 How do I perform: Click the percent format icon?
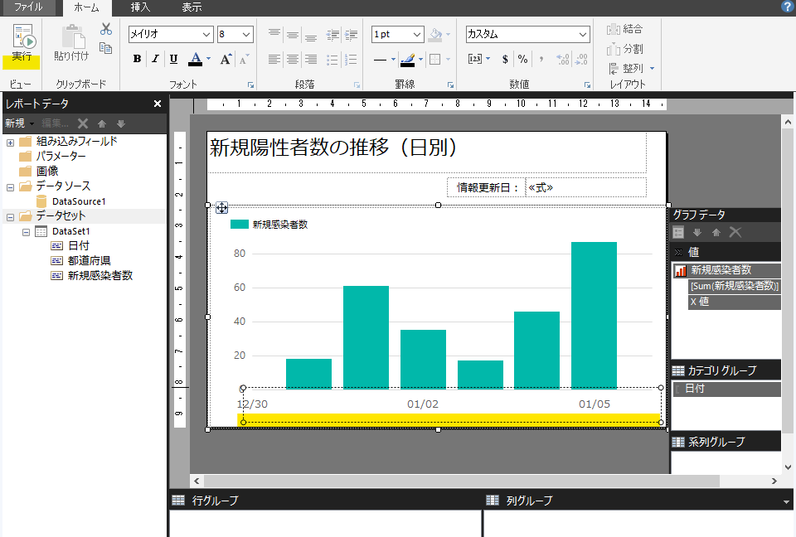coord(522,59)
